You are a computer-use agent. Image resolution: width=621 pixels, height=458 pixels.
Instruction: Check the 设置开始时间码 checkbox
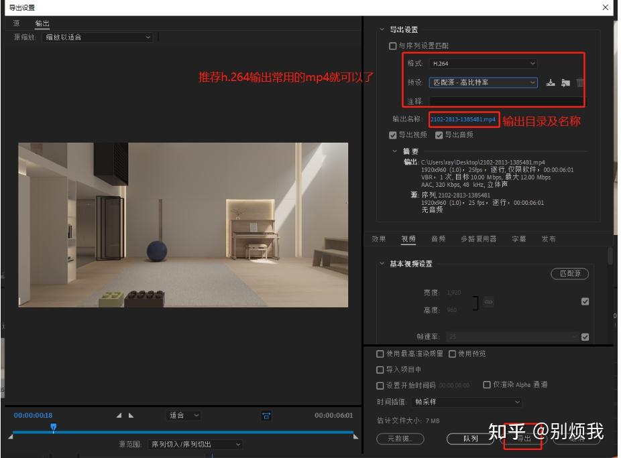[380, 386]
